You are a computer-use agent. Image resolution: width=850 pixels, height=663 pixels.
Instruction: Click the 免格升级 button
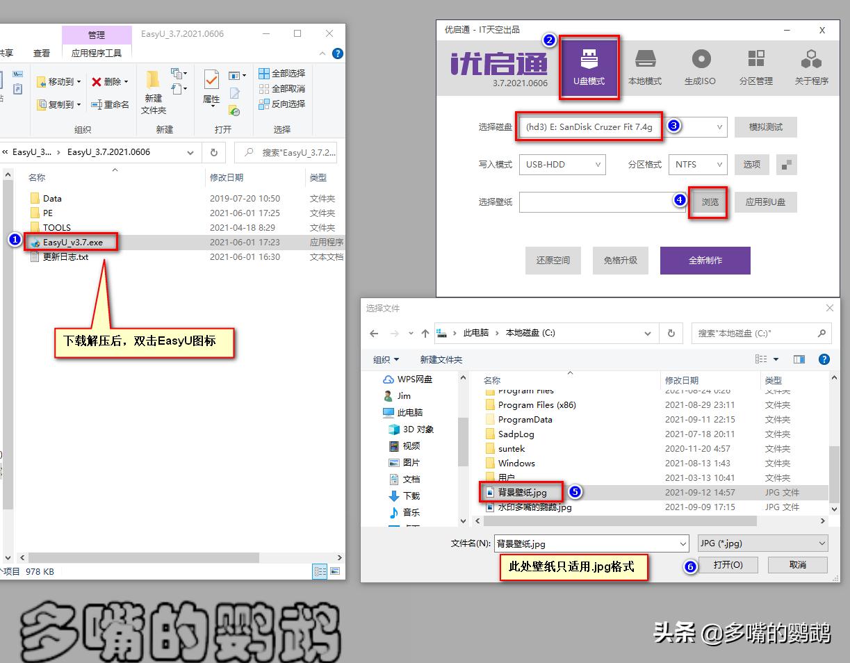(x=621, y=261)
